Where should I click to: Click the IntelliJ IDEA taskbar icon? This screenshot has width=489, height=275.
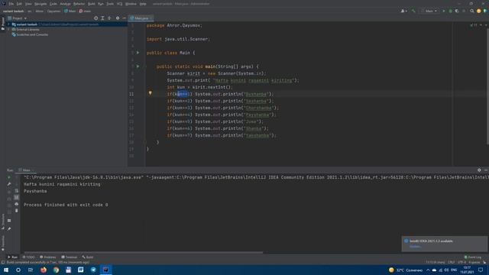click(x=105, y=270)
